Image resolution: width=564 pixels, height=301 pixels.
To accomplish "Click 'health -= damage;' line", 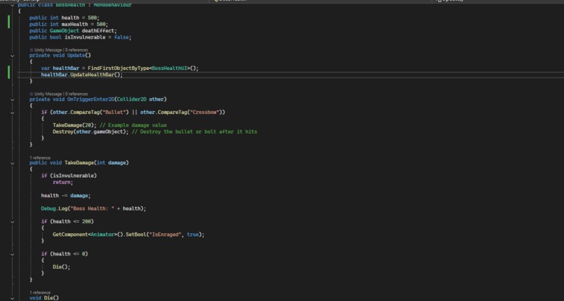I will 66,195.
